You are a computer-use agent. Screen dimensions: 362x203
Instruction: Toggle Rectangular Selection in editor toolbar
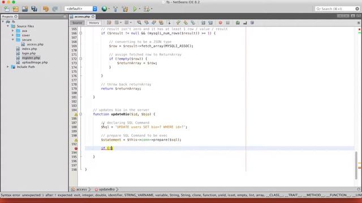pyautogui.click(x=169, y=23)
